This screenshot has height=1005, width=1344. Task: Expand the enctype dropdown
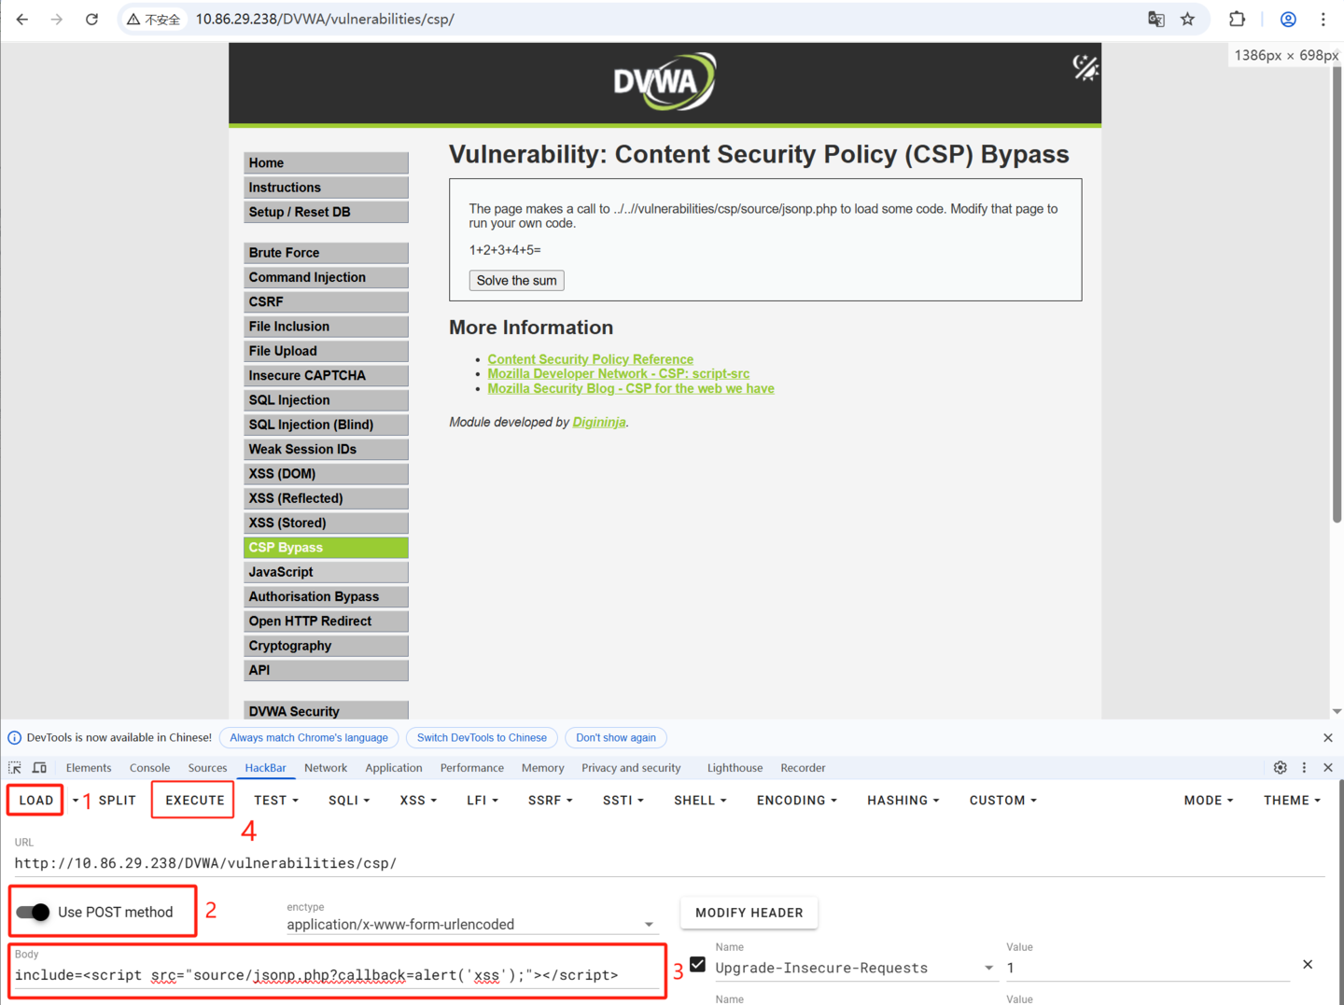point(648,925)
